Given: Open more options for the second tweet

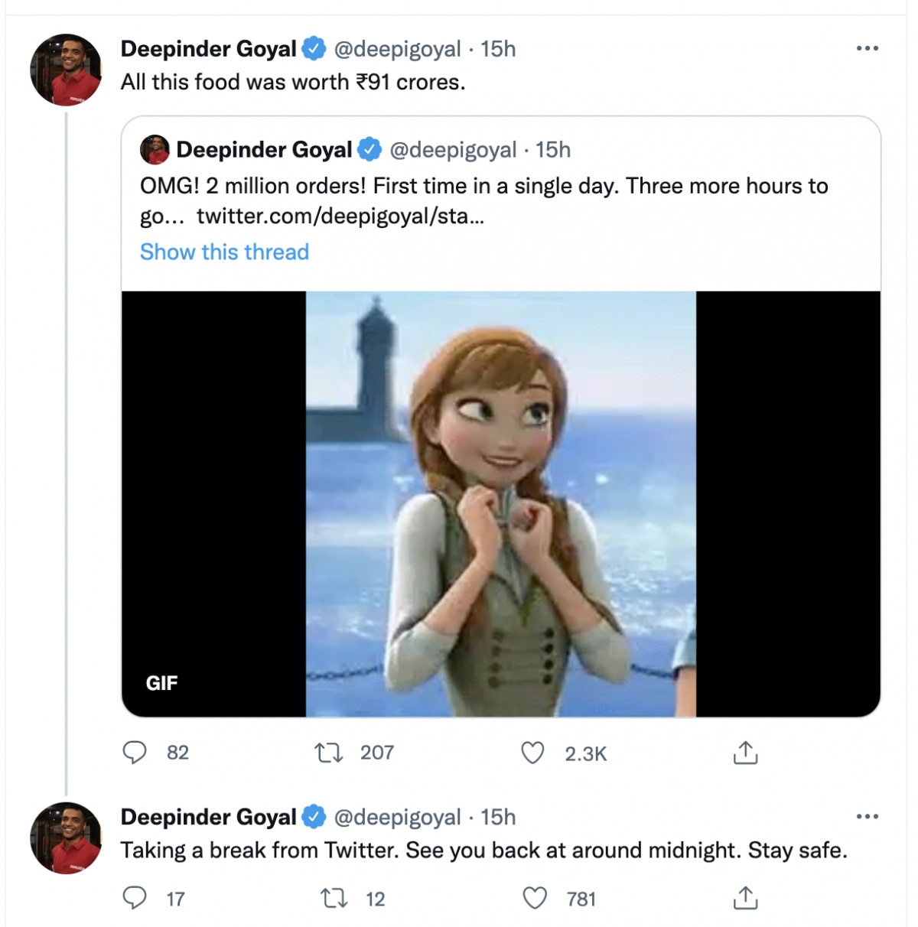Looking at the screenshot, I should [867, 817].
